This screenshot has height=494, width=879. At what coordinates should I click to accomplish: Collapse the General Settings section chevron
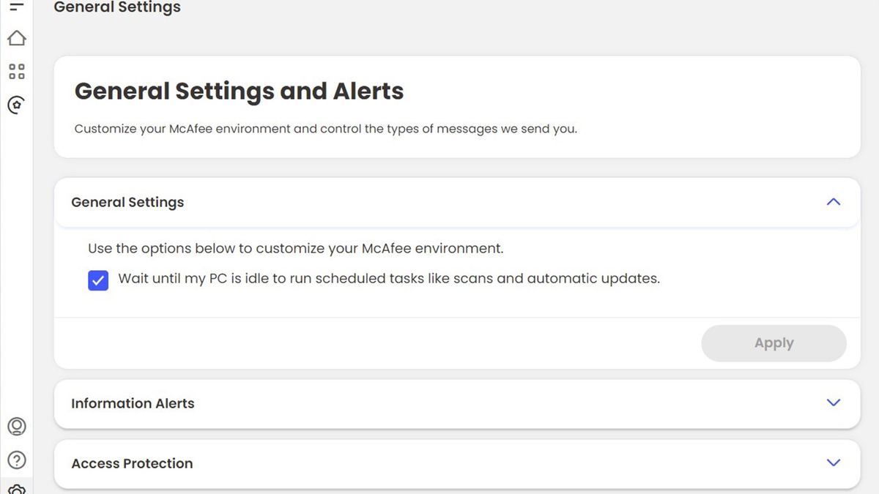pos(833,201)
